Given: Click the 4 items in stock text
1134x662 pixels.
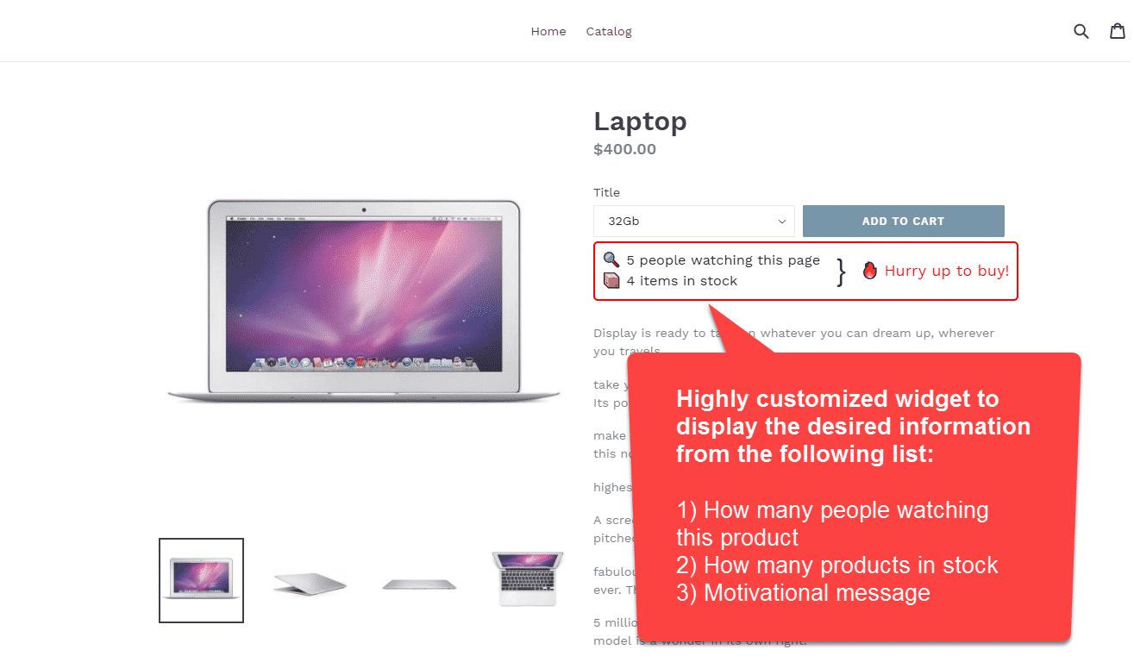Looking at the screenshot, I should point(682,281).
